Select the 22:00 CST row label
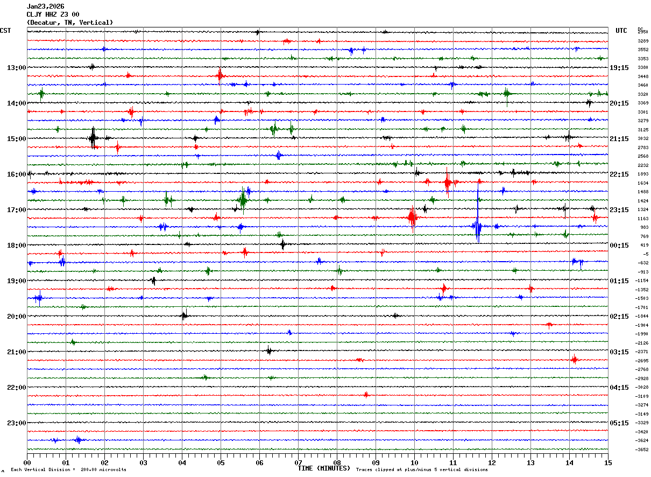 coord(16,388)
